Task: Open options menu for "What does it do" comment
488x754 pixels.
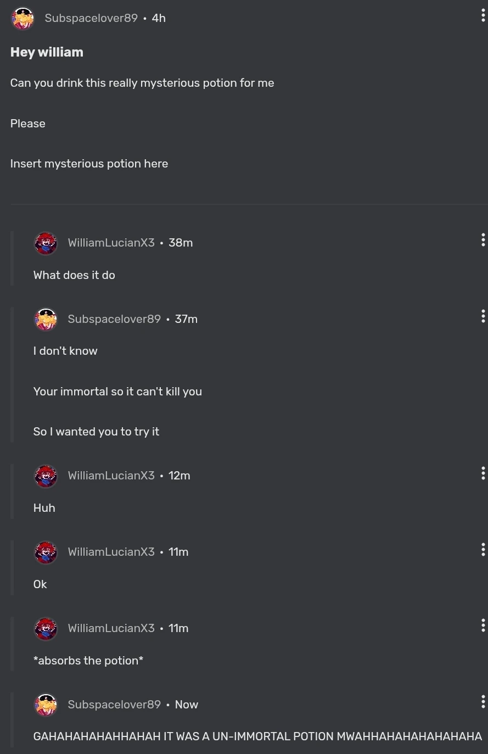Action: 483,239
